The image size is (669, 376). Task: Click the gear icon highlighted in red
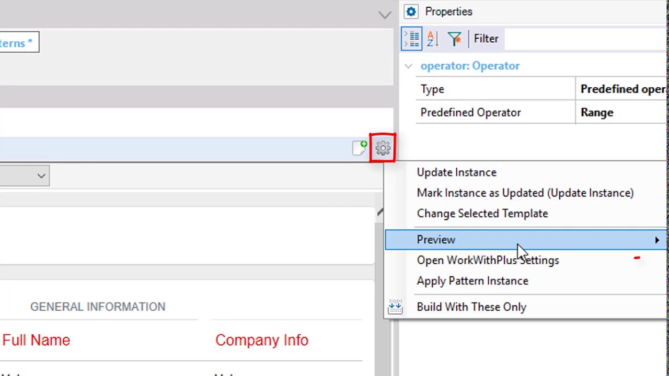click(383, 148)
